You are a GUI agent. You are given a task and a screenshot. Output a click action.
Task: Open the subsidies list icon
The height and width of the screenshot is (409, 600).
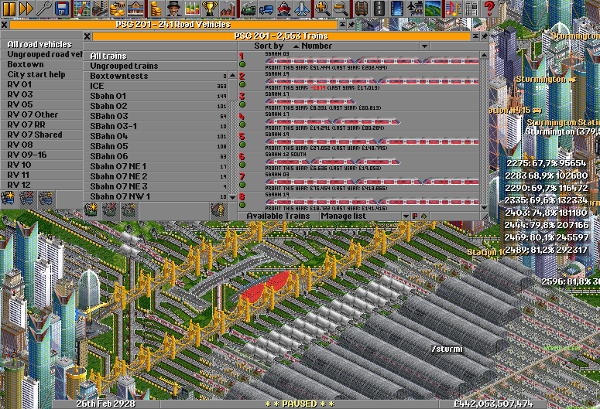[118, 9]
